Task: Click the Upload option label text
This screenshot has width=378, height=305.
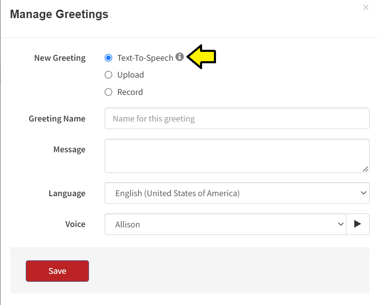Action: [x=130, y=75]
